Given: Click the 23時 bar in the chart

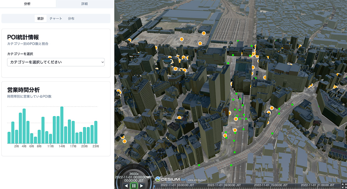Looking at the screenshot, I should point(96,132).
